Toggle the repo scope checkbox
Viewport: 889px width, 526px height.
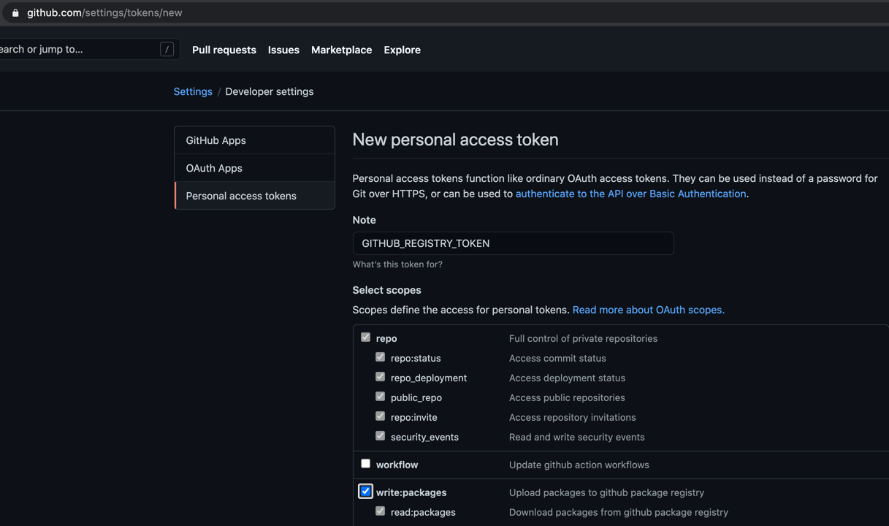click(365, 338)
